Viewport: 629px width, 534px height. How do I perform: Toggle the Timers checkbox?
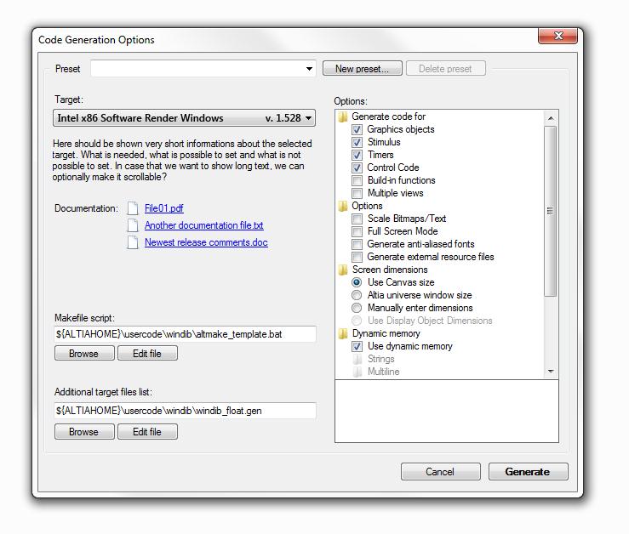357,155
